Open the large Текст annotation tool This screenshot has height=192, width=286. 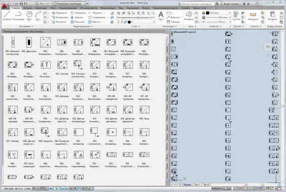click(161, 16)
